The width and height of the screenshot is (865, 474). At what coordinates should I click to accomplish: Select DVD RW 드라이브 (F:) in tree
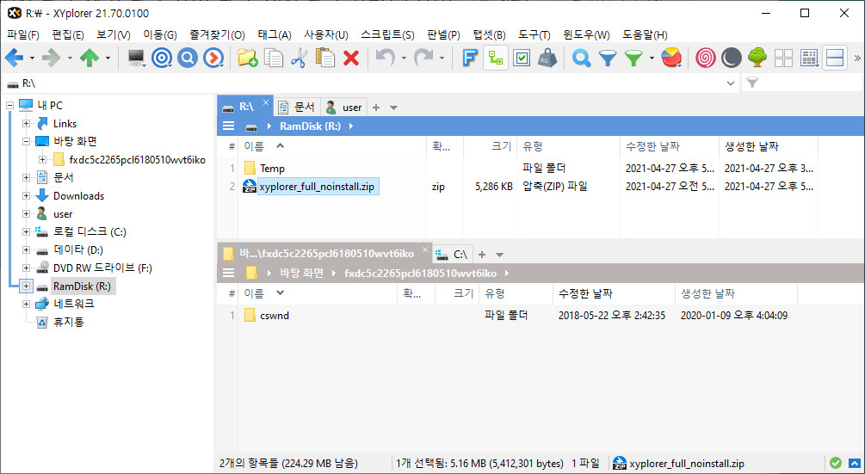pyautogui.click(x=102, y=268)
